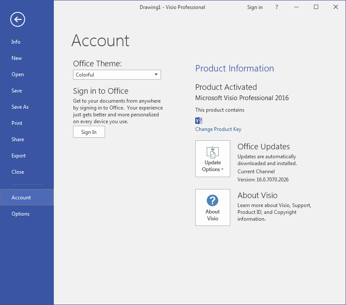Click the Microsoft Visio Professional 2016 text
Image resolution: width=346 pixels, height=305 pixels.
242,98
